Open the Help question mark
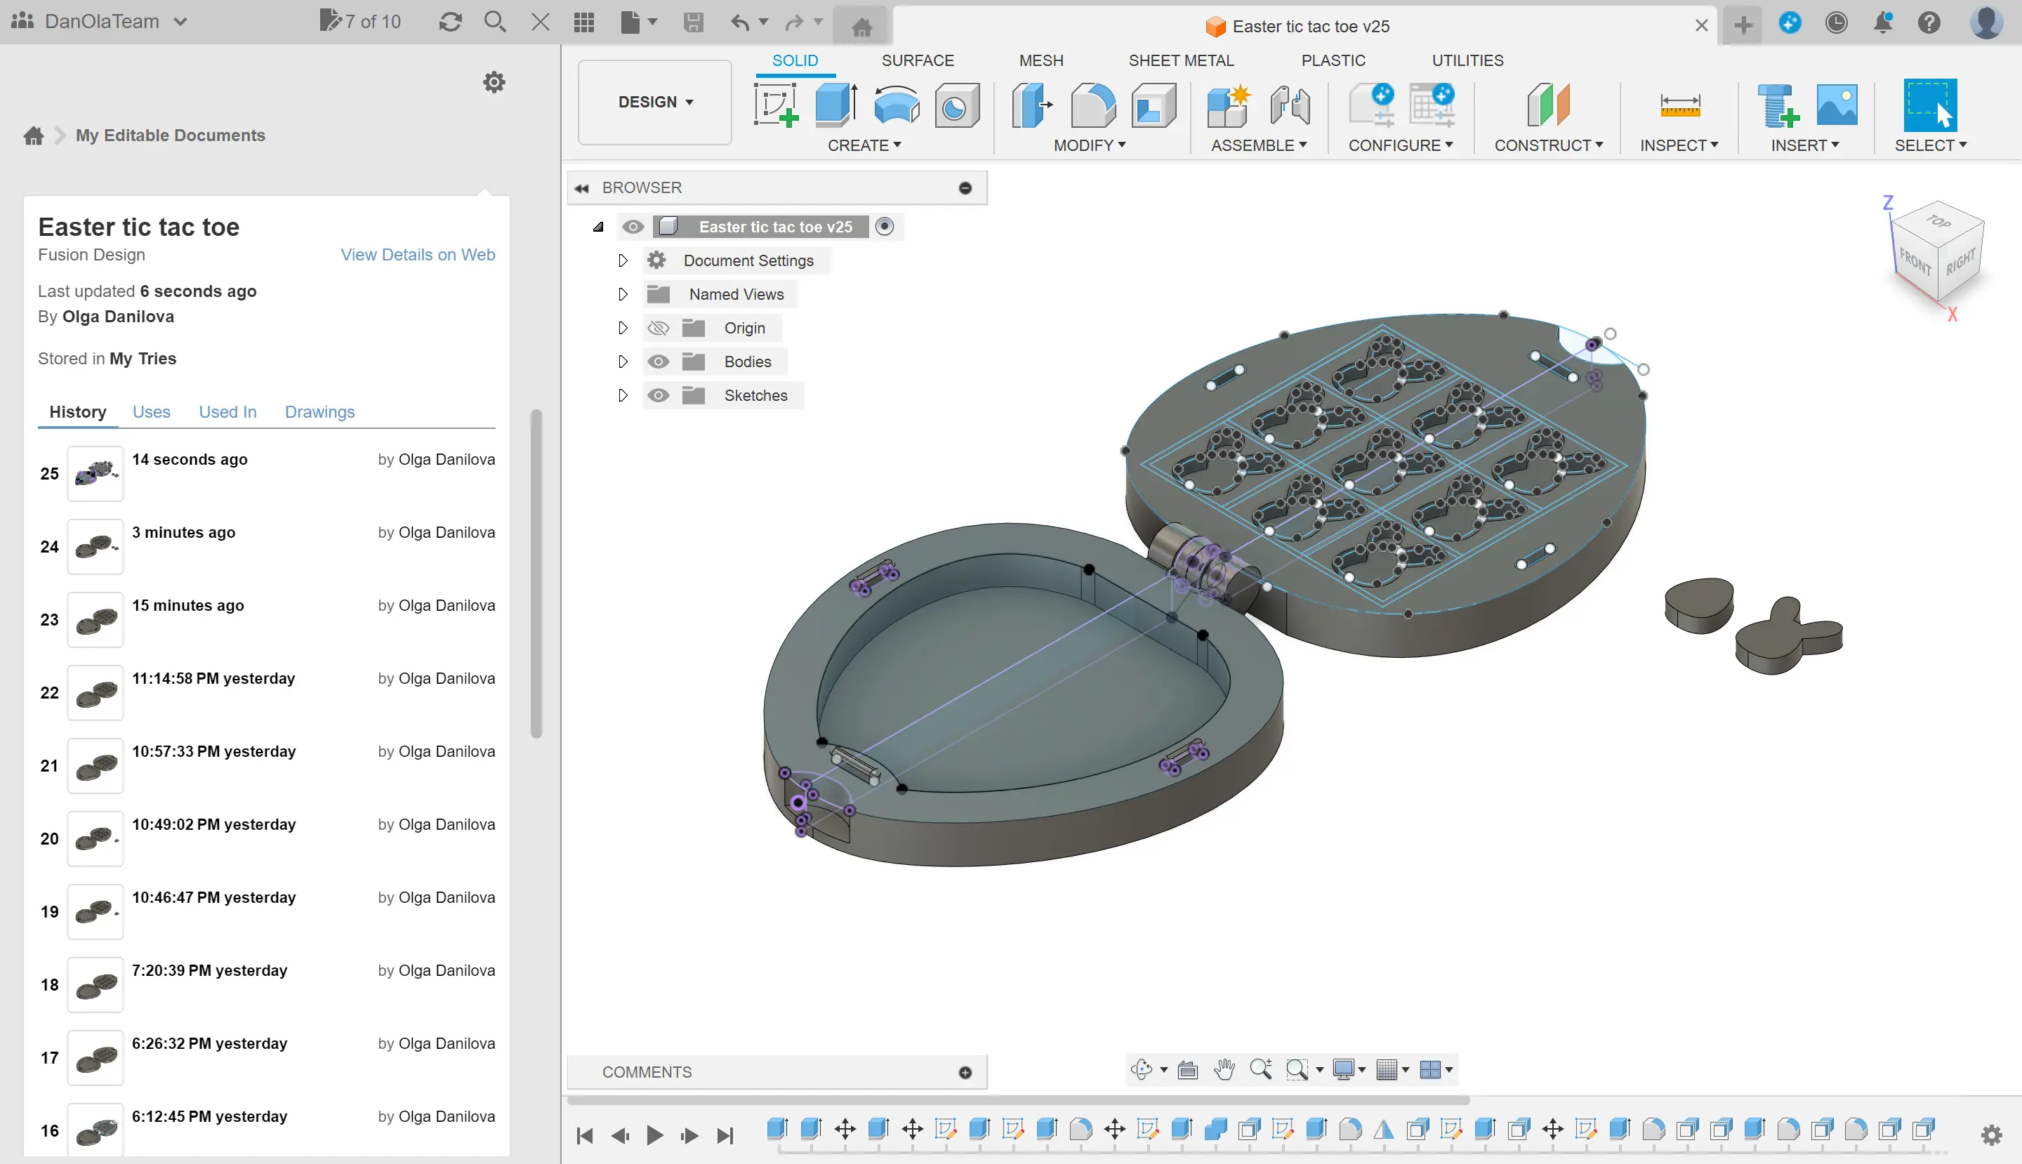 (1929, 22)
